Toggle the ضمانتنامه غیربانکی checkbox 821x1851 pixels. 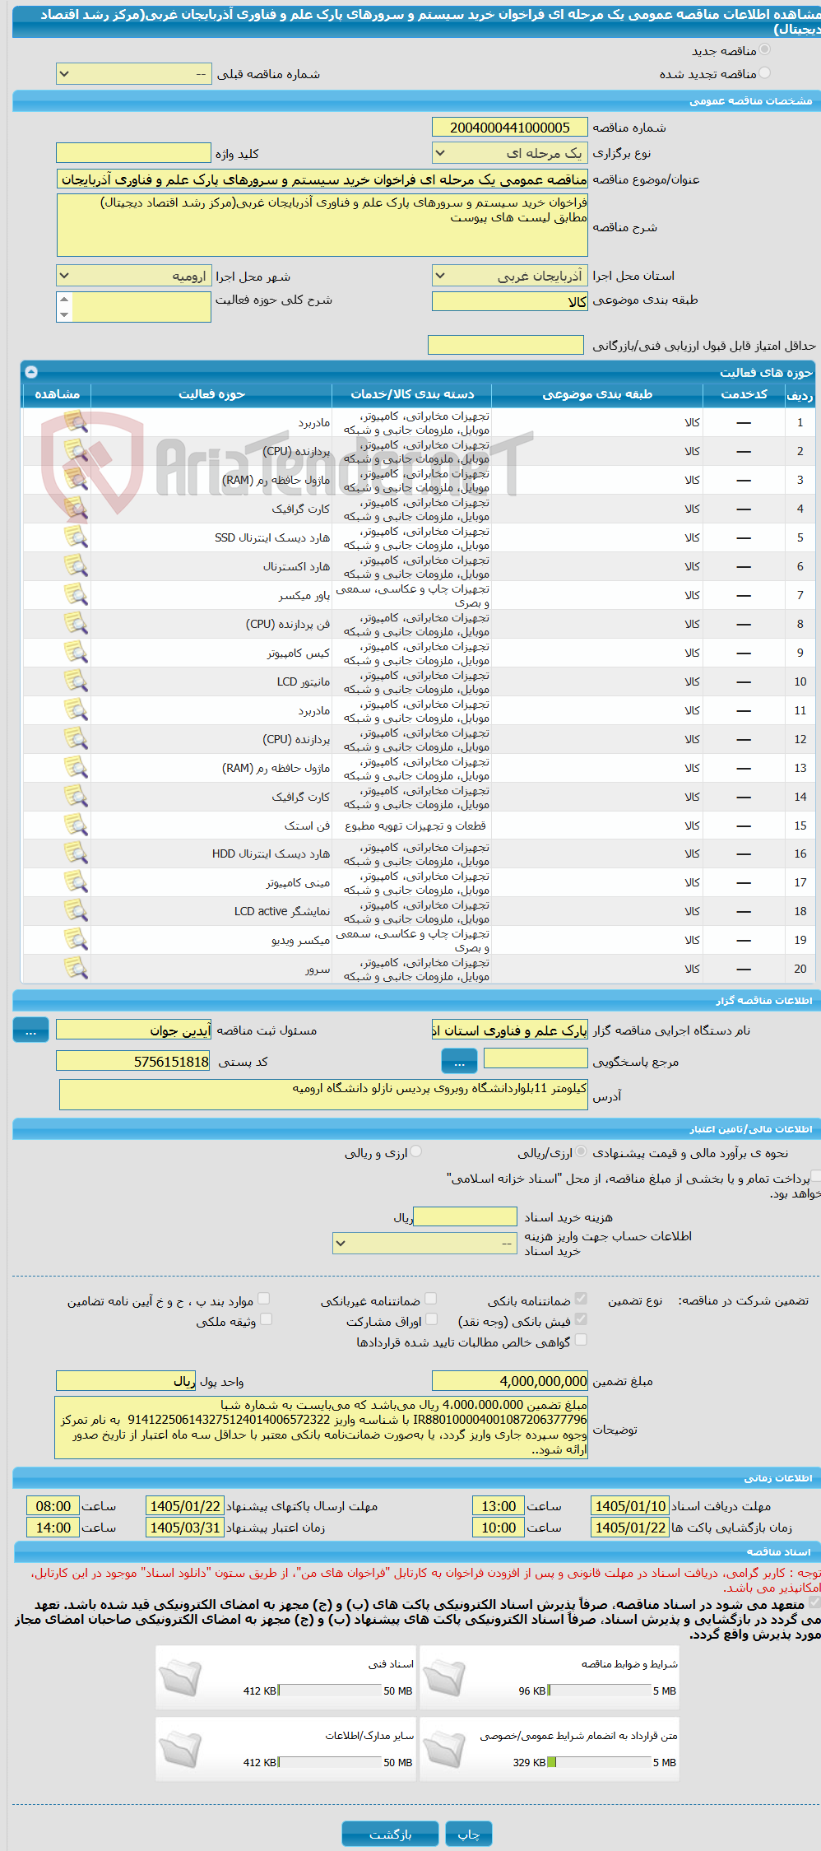coord(430,1298)
